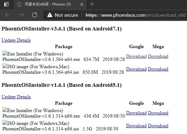This screenshot has height=134, width=187.
Task: Select filename PhoenixOSInstaller-v3.6.1.564-x64.iso text
Action: pos(41,72)
